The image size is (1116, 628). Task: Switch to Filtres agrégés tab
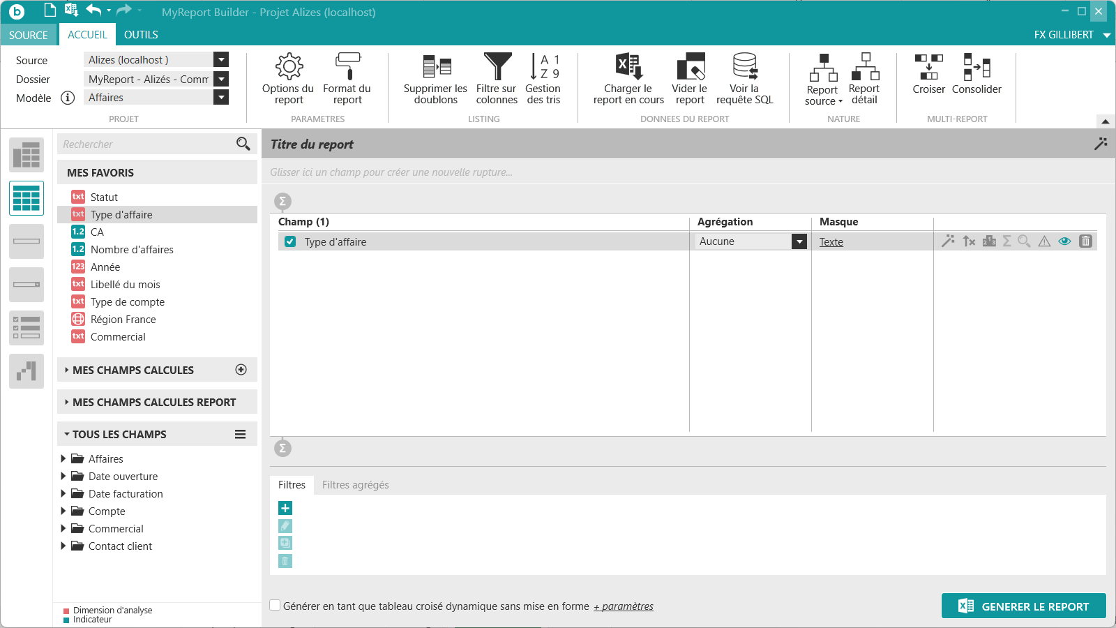[x=355, y=485]
